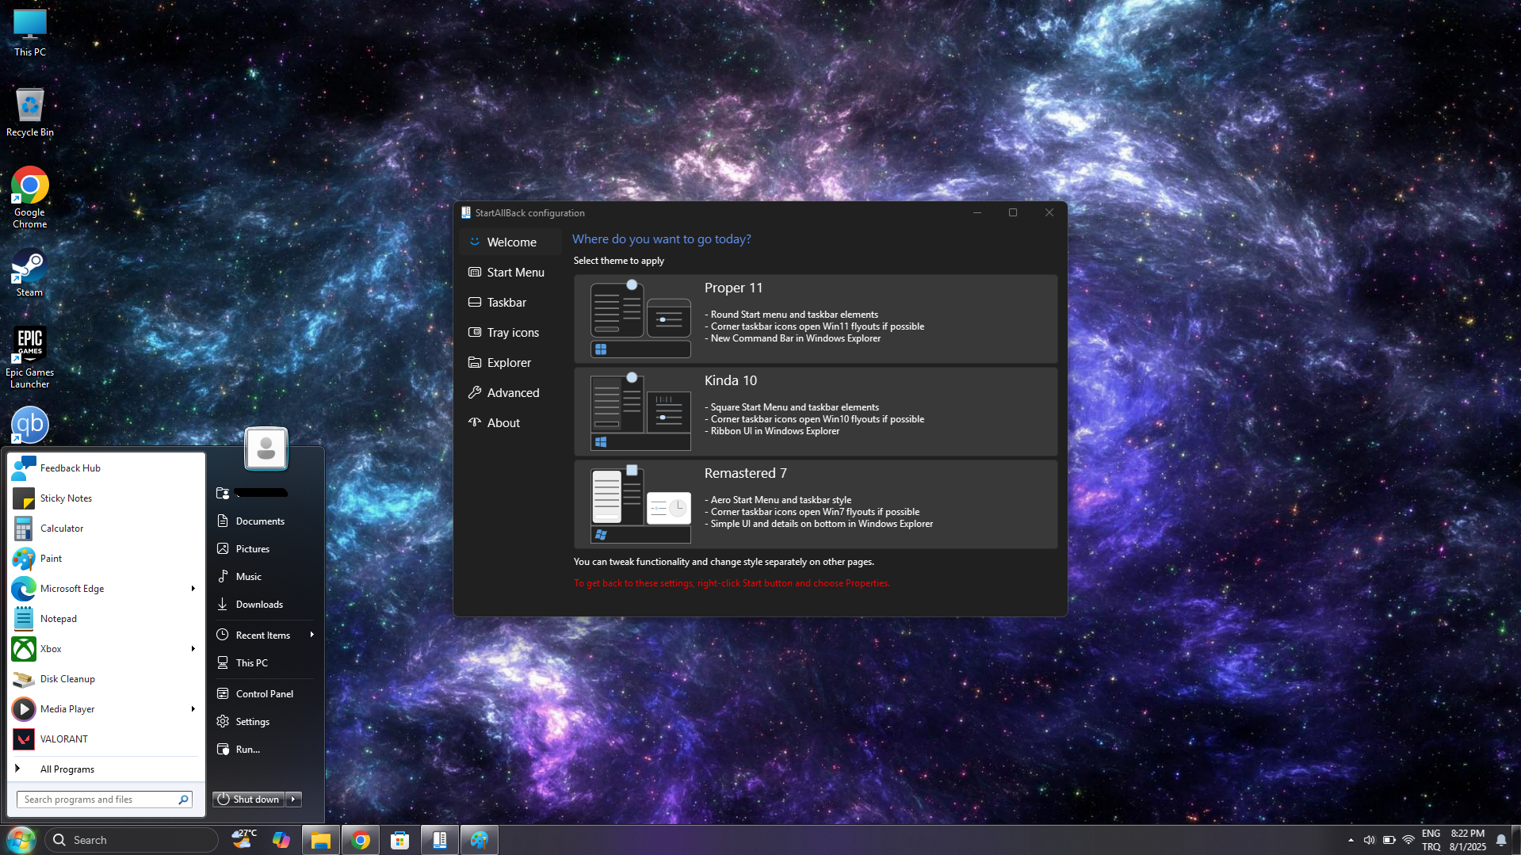Switch to the Taskbar settings page

[x=510, y=303]
